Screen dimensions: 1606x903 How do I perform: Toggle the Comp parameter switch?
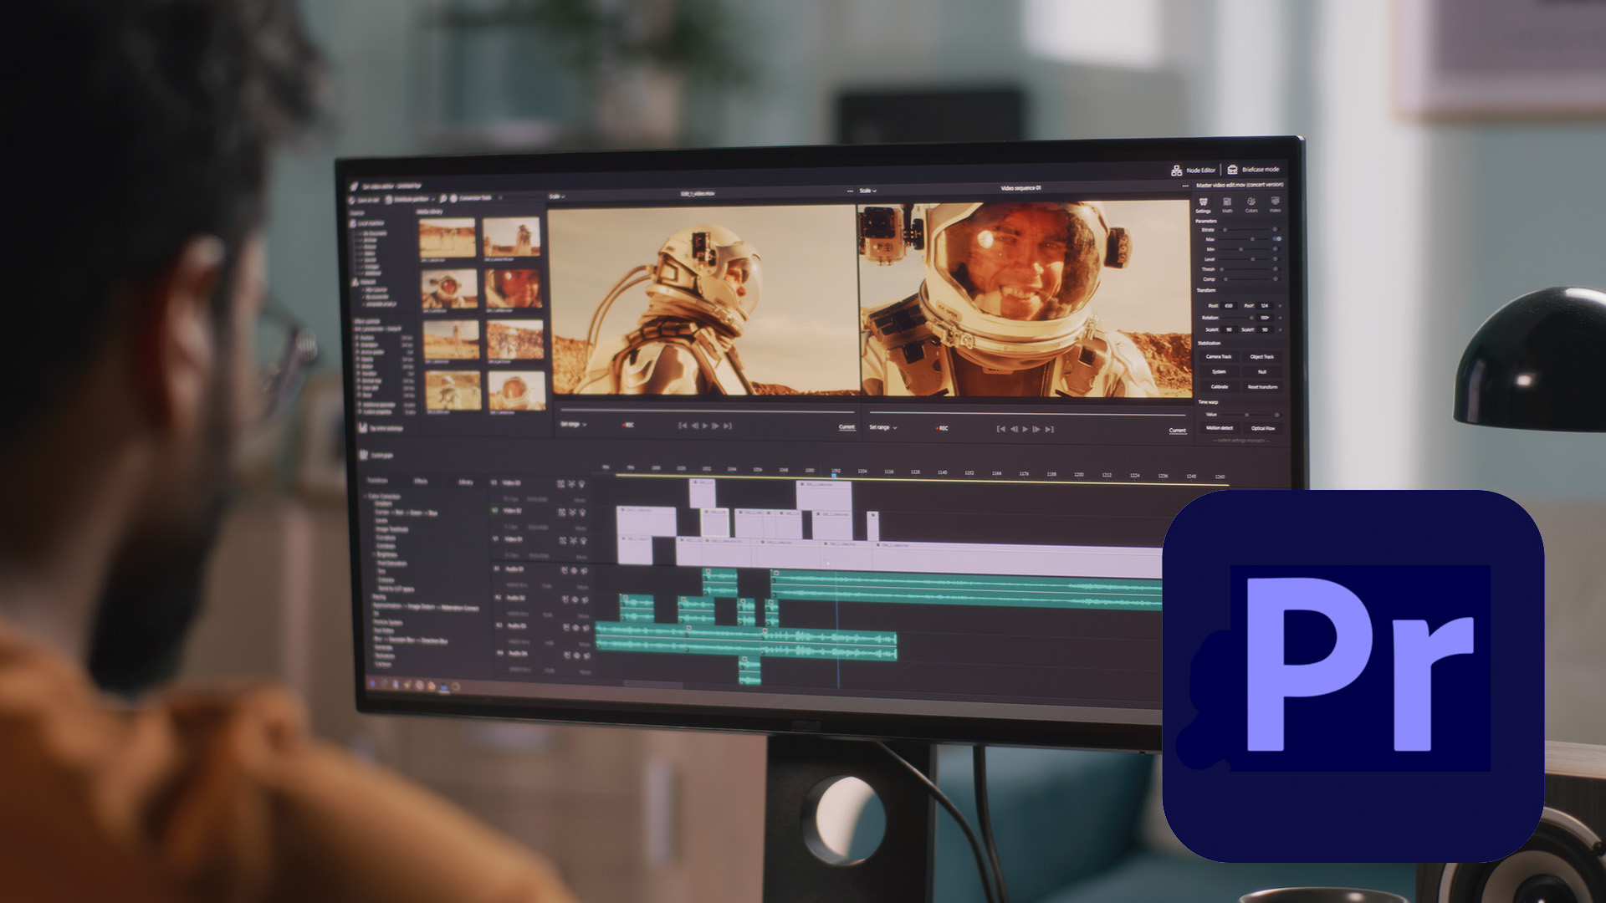click(x=1275, y=279)
